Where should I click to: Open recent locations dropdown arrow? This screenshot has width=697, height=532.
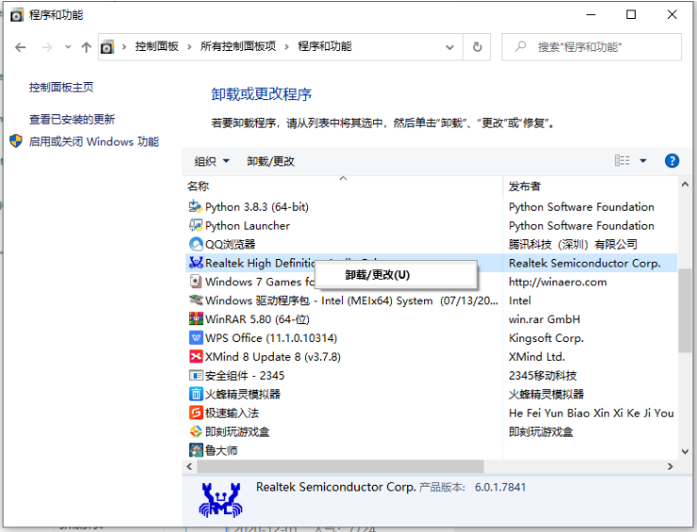pyautogui.click(x=65, y=46)
